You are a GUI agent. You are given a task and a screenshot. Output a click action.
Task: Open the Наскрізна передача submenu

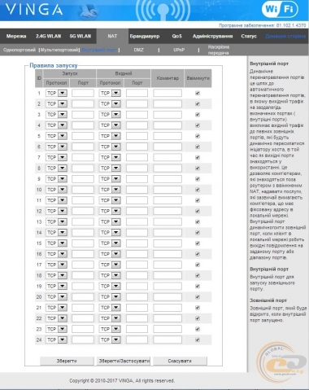coord(219,50)
